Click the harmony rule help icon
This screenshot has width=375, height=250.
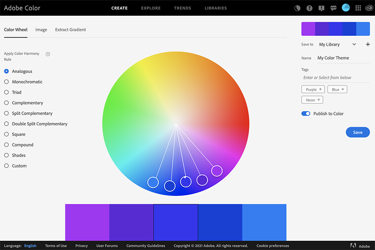click(x=48, y=54)
